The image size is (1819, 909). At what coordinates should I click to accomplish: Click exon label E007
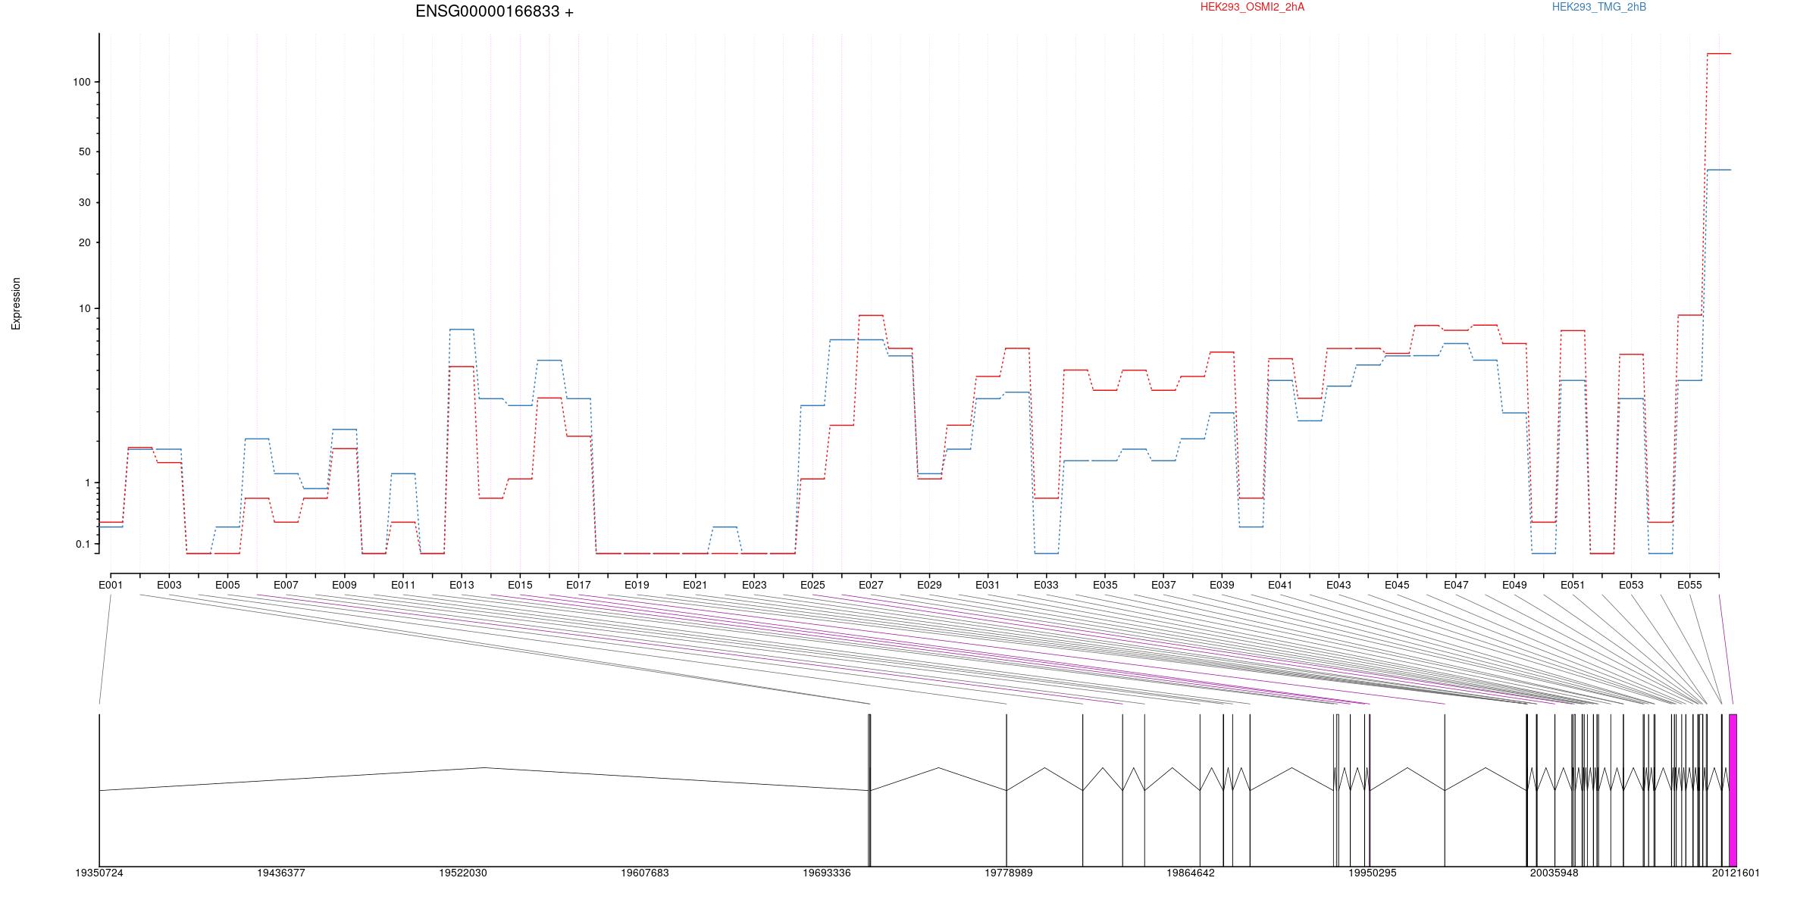pos(286,585)
